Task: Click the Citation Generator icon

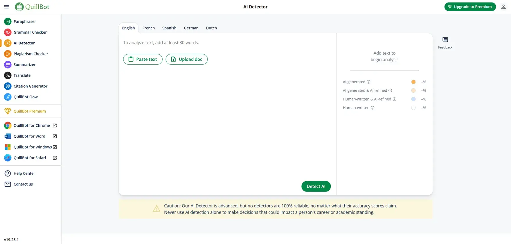Action: pyautogui.click(x=8, y=86)
